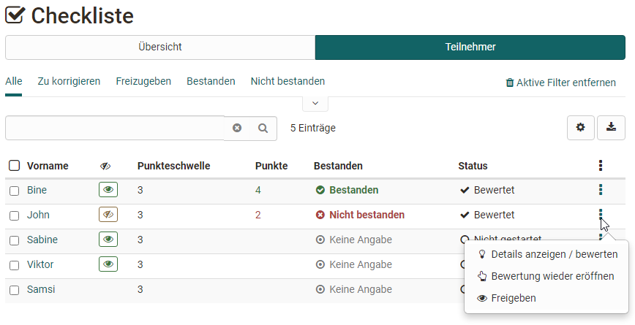635x325 pixels.
Task: Toggle visibility eye for Bine
Action: pos(108,190)
